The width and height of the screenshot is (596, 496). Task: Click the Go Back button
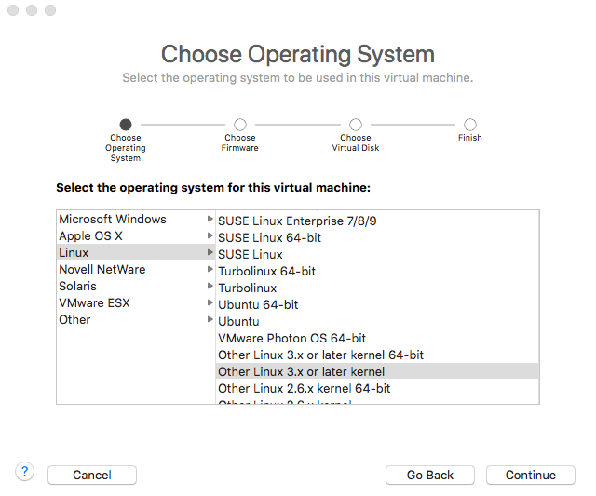point(430,475)
